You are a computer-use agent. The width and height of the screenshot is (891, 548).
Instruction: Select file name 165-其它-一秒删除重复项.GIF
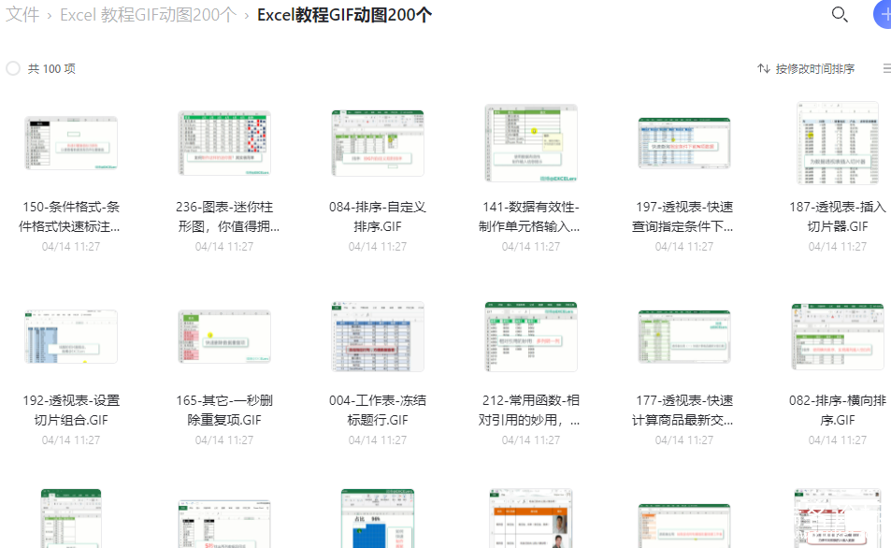coord(224,411)
